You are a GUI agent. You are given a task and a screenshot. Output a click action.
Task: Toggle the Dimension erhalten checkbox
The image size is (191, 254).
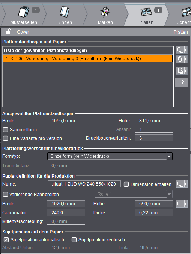(x=126, y=184)
